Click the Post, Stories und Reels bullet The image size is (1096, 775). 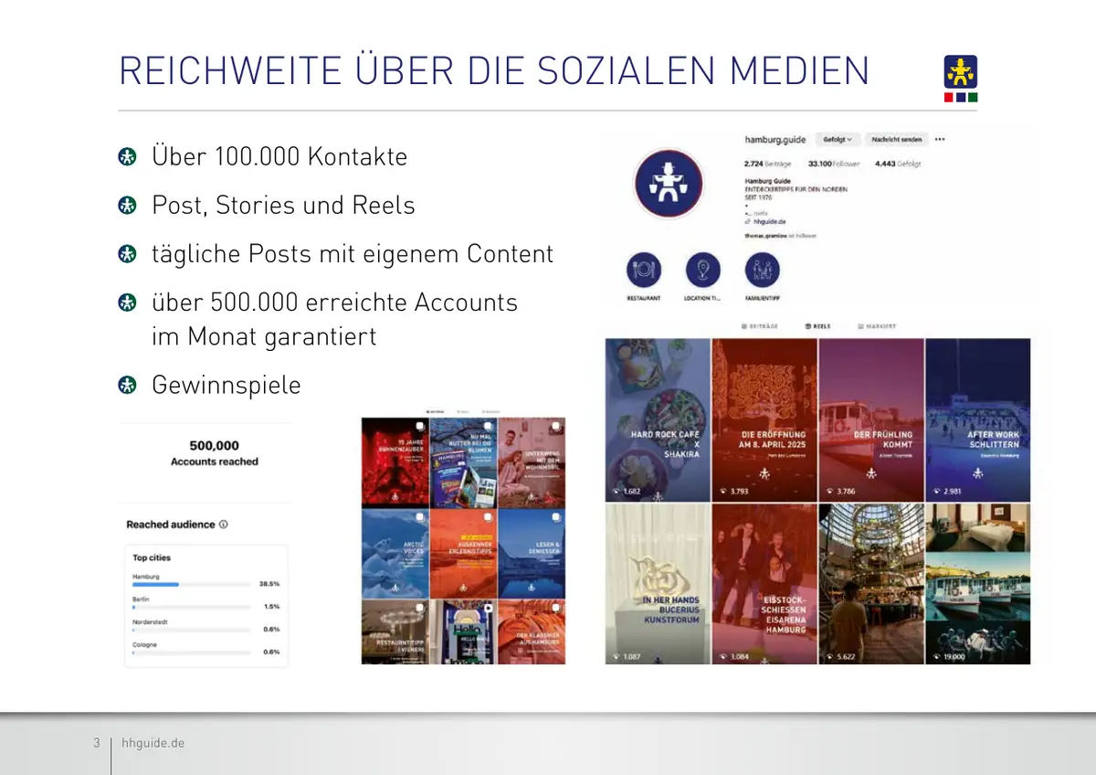283,205
